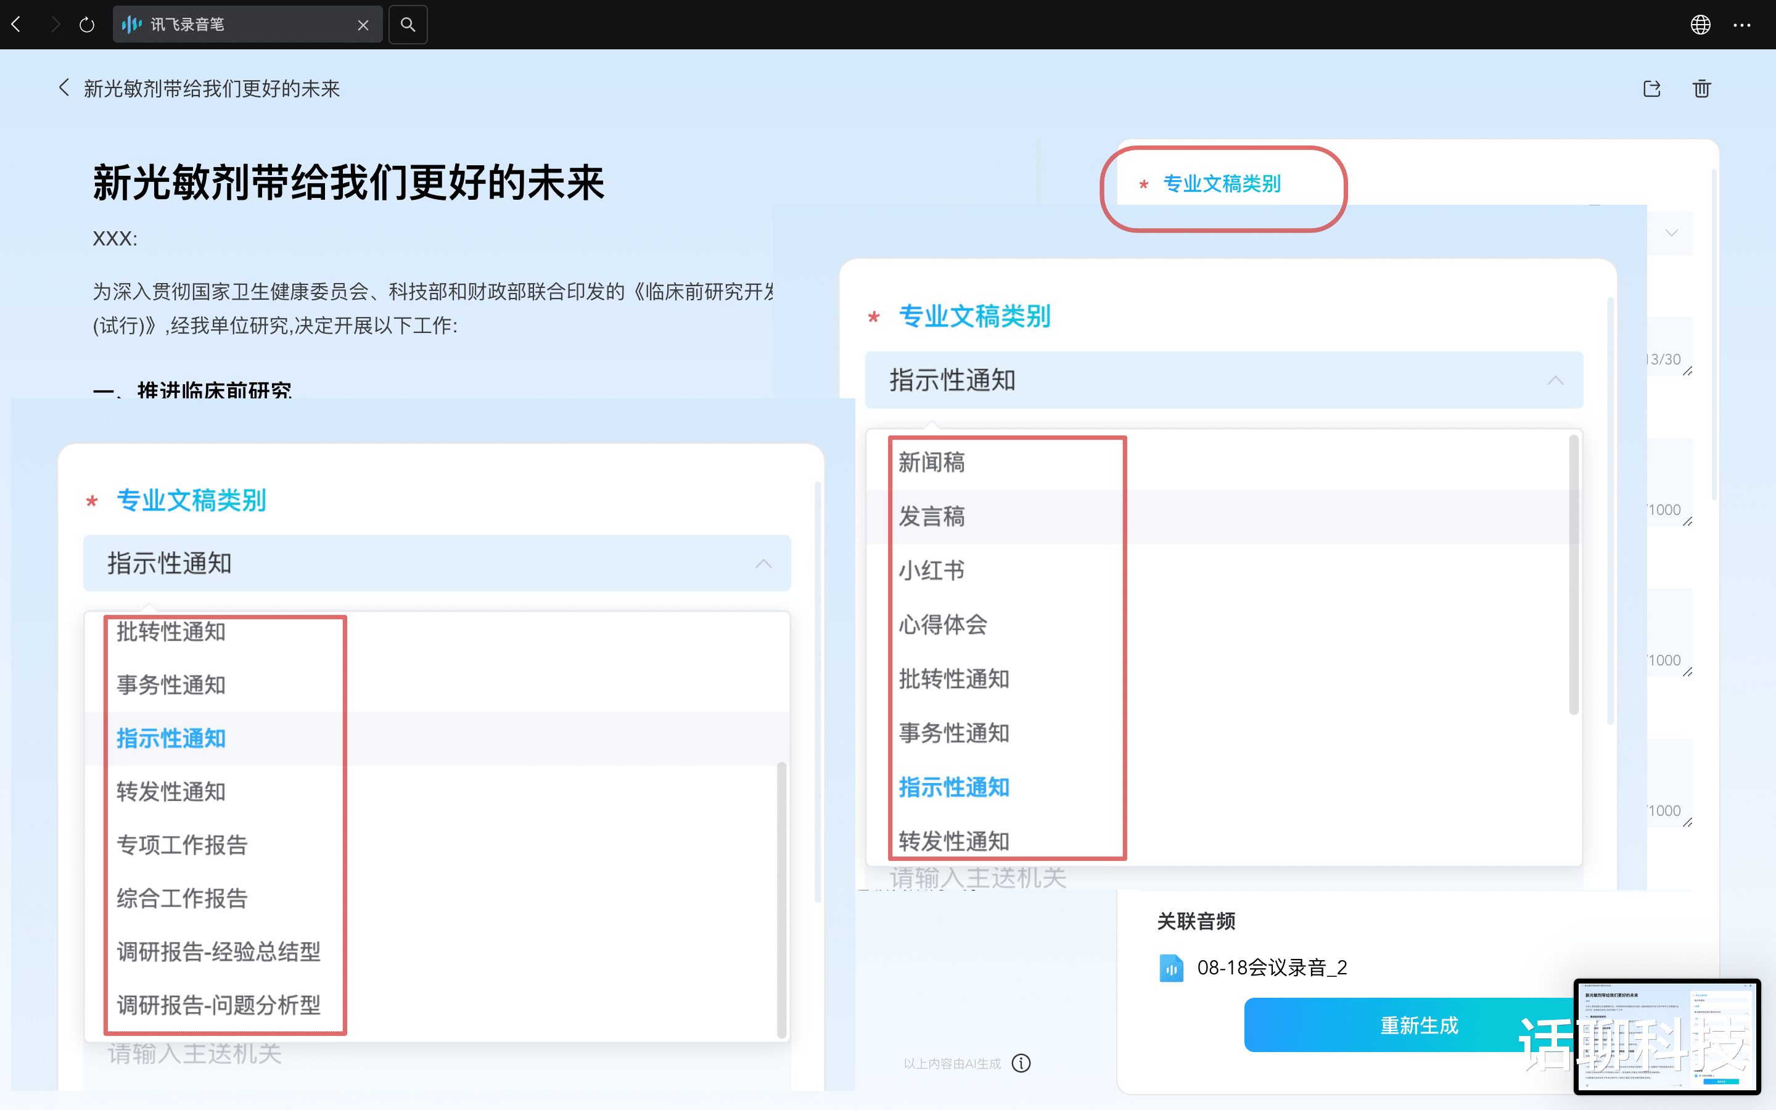
Task: Choose 专项工作报告 option in list
Action: click(182, 844)
